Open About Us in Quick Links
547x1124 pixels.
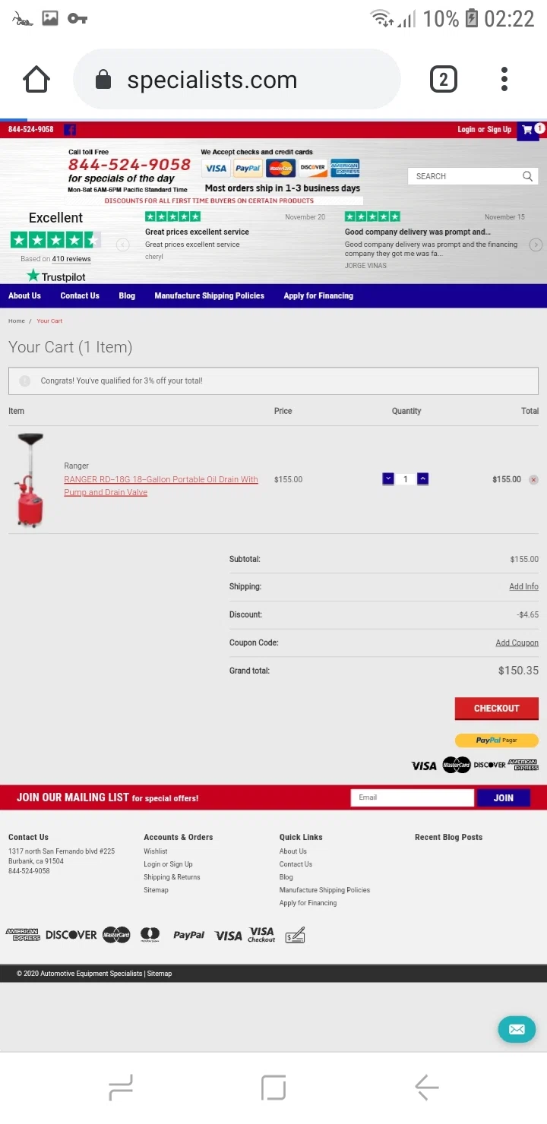tap(293, 851)
